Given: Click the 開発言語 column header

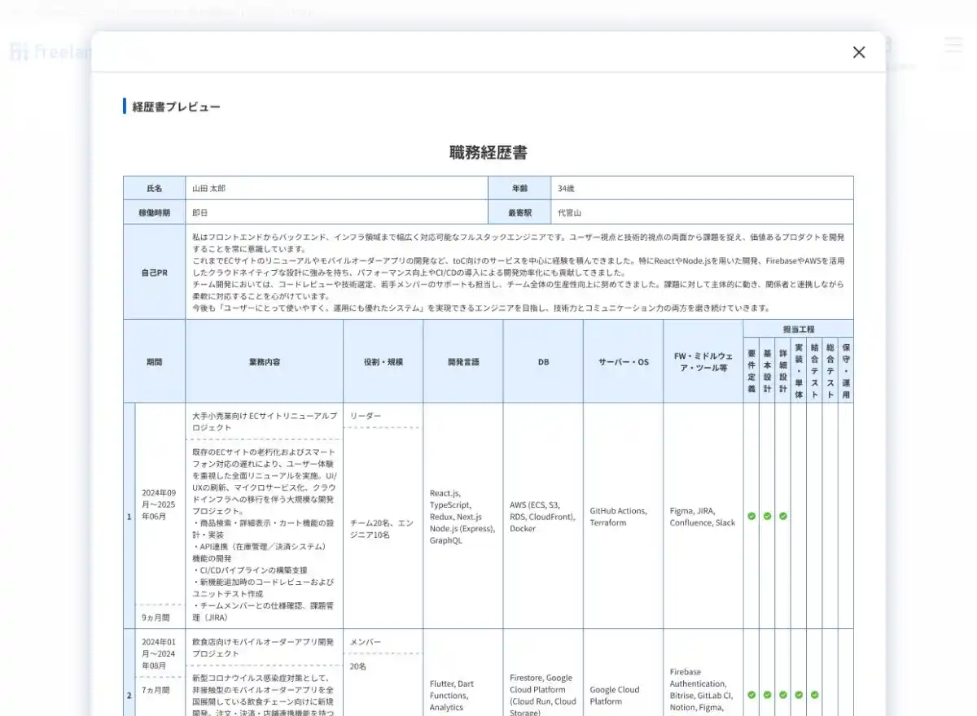Looking at the screenshot, I should click(x=462, y=362).
